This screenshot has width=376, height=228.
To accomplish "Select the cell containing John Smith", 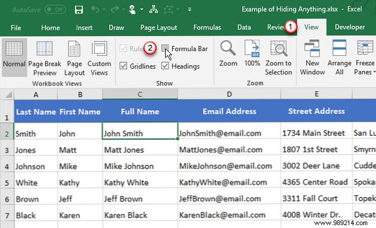I will pos(140,131).
